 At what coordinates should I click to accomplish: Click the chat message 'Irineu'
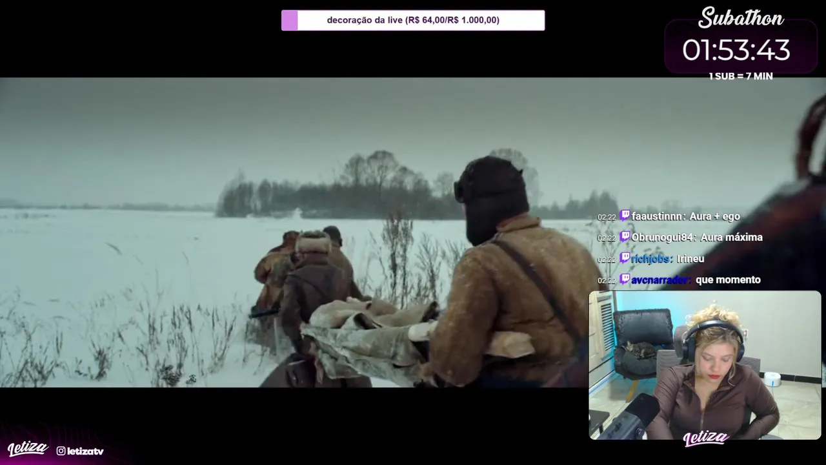click(690, 259)
